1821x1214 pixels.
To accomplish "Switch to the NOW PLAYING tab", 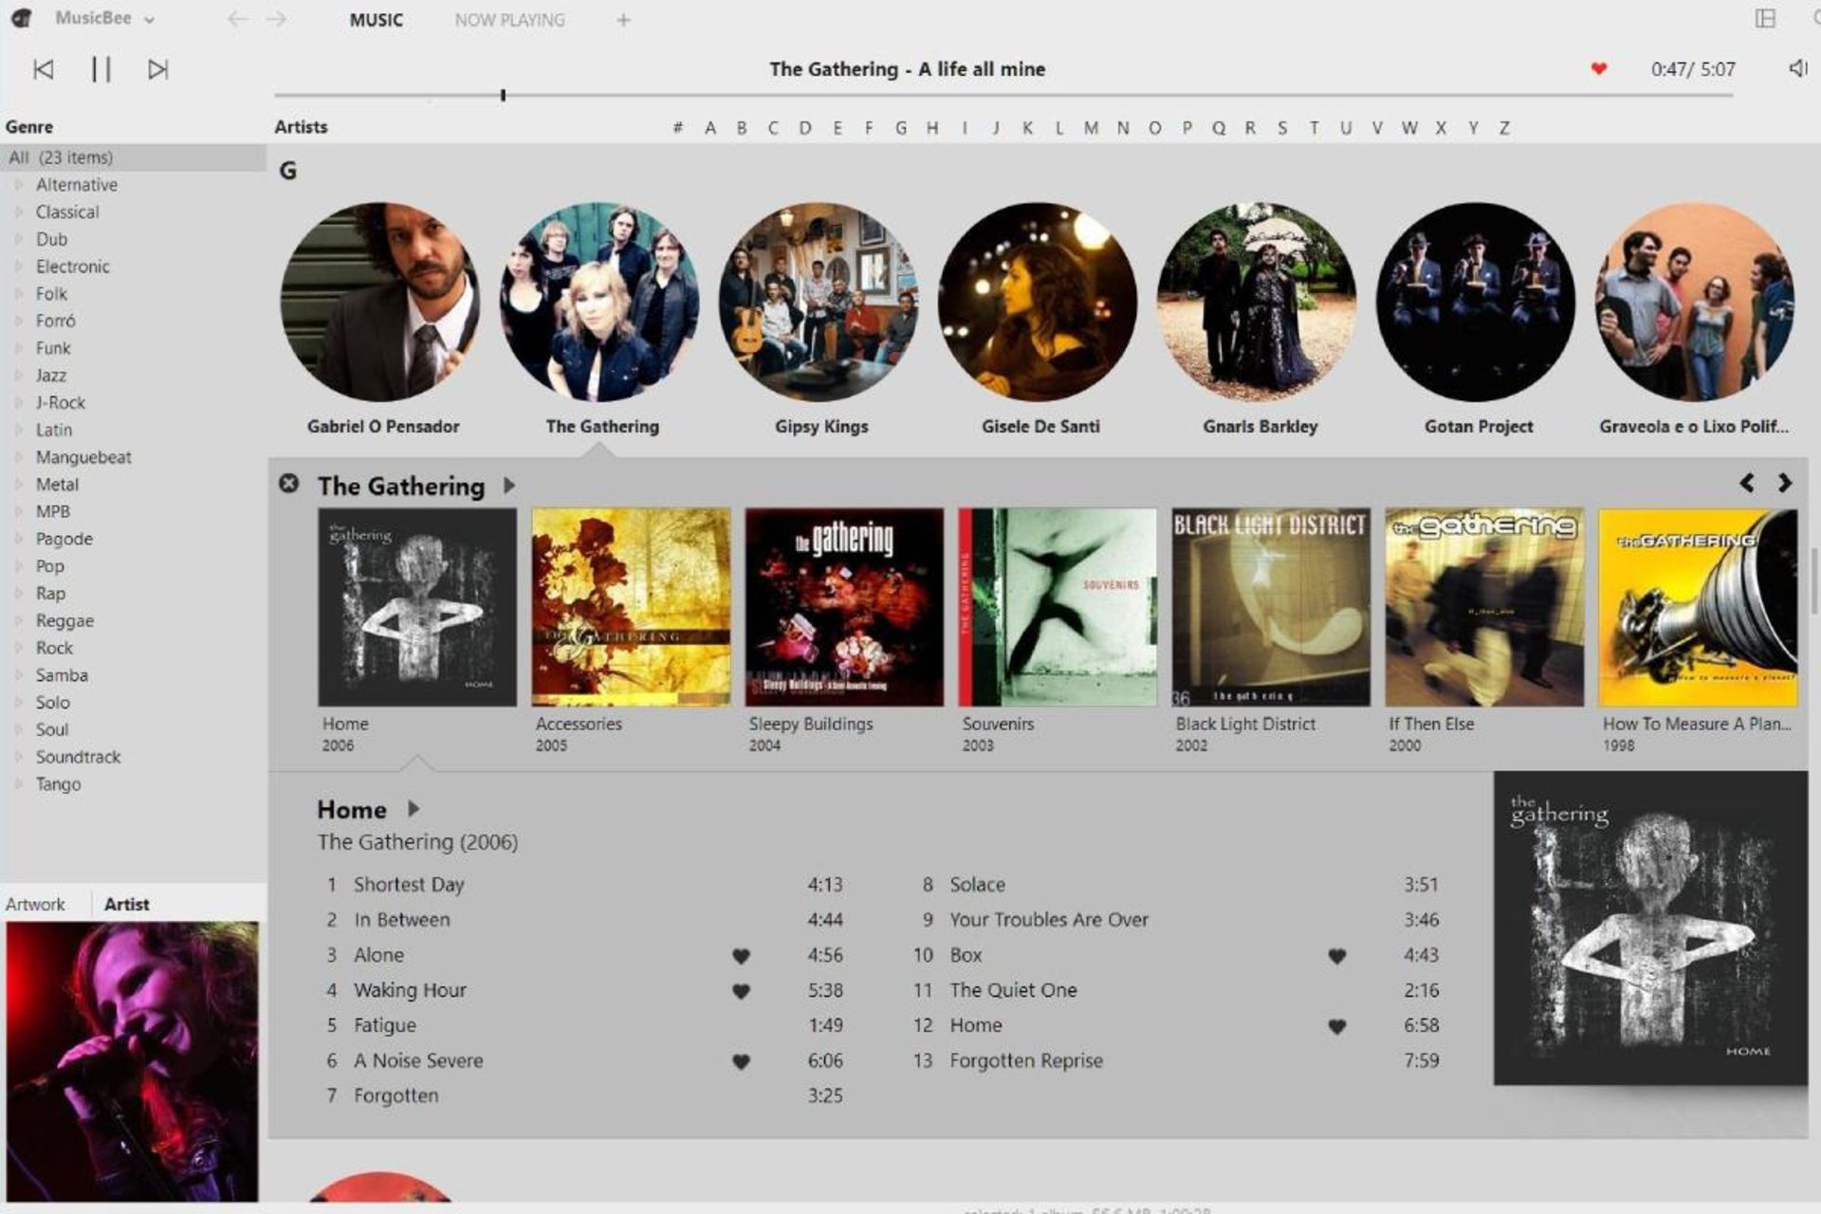I will (509, 20).
